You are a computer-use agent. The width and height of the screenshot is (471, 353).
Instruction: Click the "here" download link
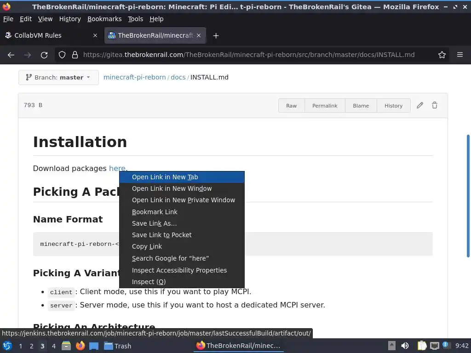(x=117, y=168)
